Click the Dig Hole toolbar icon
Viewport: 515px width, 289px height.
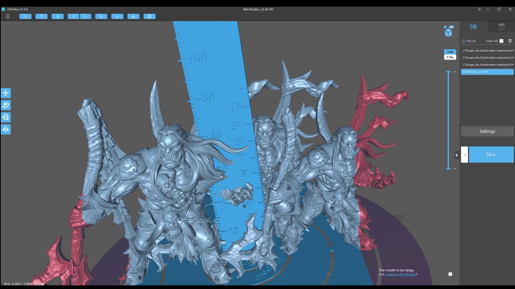pyautogui.click(x=150, y=16)
